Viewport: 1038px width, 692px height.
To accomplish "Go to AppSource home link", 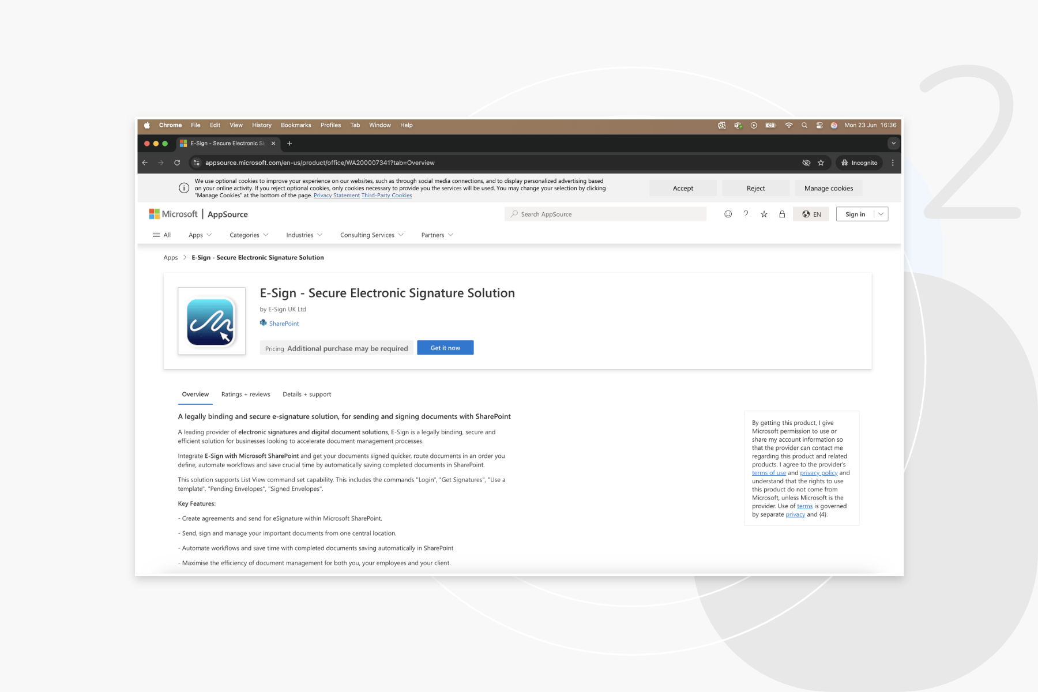I will tap(228, 214).
